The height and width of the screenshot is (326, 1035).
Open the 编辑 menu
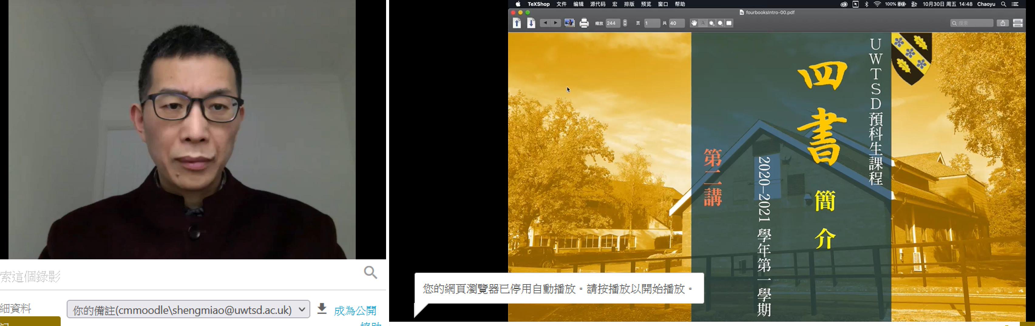coord(578,4)
